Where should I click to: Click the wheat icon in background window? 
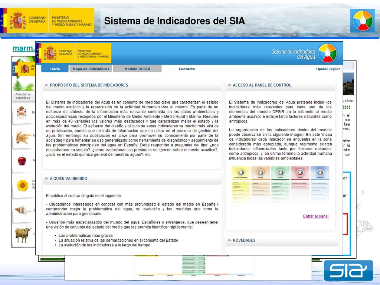pos(23,137)
